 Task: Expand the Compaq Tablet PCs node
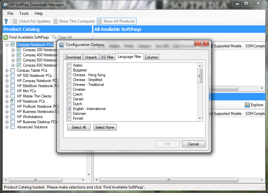click(7, 70)
